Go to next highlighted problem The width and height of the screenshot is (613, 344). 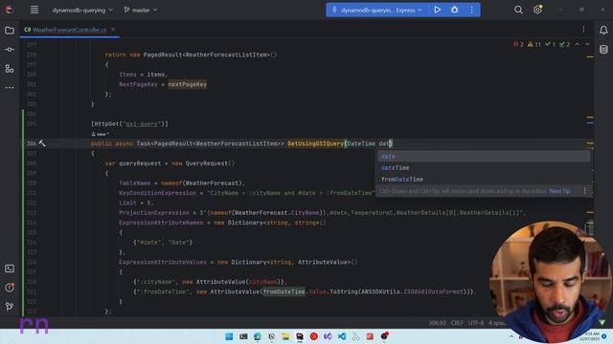tap(587, 45)
